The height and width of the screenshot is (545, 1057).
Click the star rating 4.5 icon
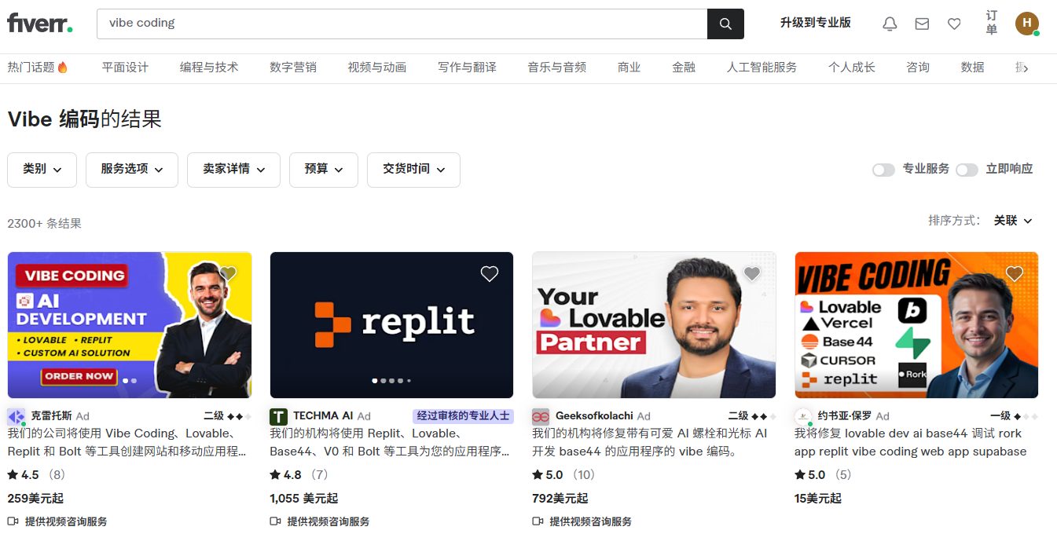coord(13,474)
